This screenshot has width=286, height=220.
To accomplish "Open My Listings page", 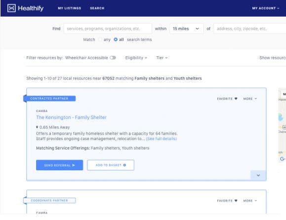I will [x=70, y=8].
